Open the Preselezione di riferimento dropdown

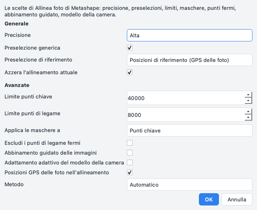pos(189,60)
